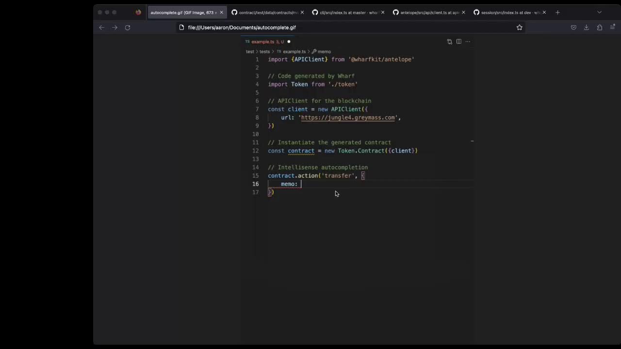The image size is (621, 349).
Task: Click 'new APIClient' on line 7
Action: click(339, 110)
